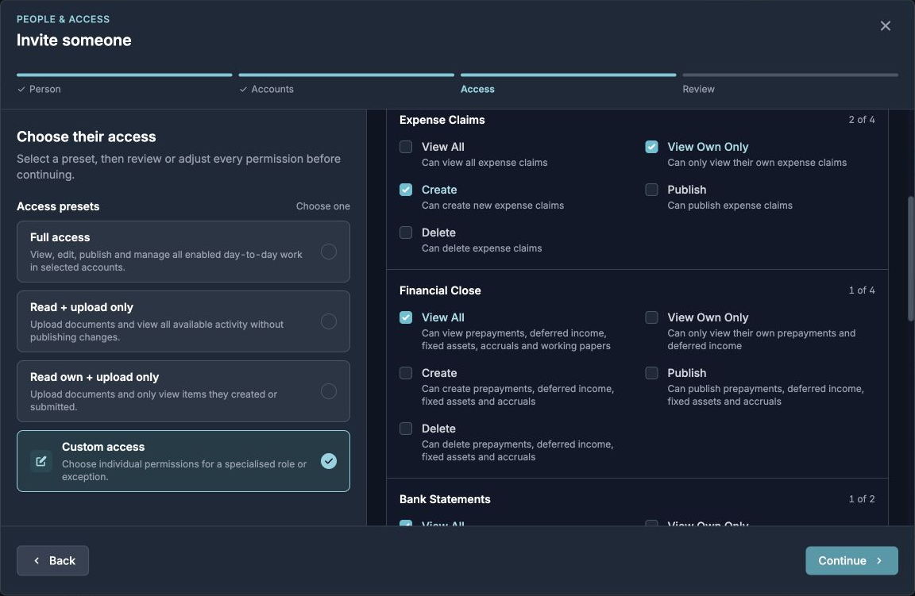Click the '1 of 2' Bank Statements count
Viewport: 915px width, 596px height.
861,498
